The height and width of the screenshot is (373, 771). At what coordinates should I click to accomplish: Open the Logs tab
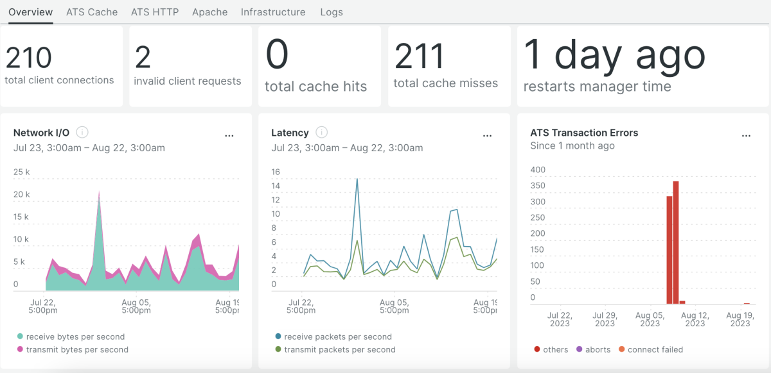pyautogui.click(x=332, y=12)
